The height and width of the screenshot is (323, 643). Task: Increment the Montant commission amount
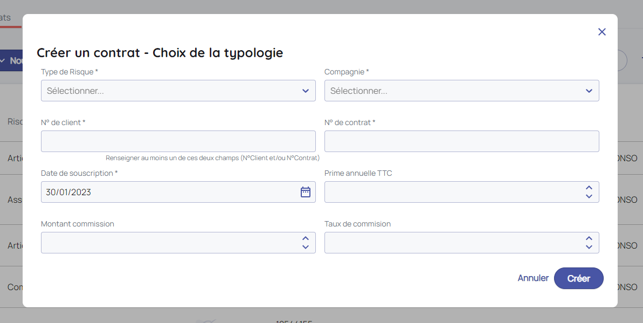[x=306, y=238]
